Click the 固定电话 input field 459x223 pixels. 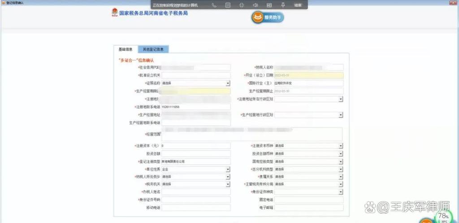[309, 200]
